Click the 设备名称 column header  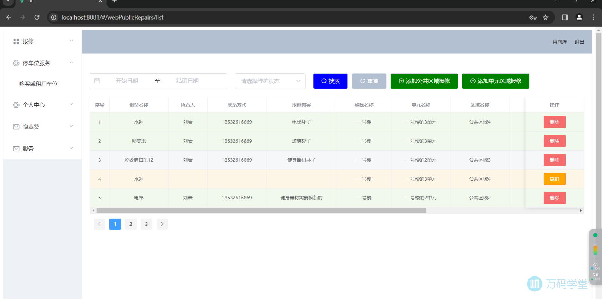pos(139,105)
